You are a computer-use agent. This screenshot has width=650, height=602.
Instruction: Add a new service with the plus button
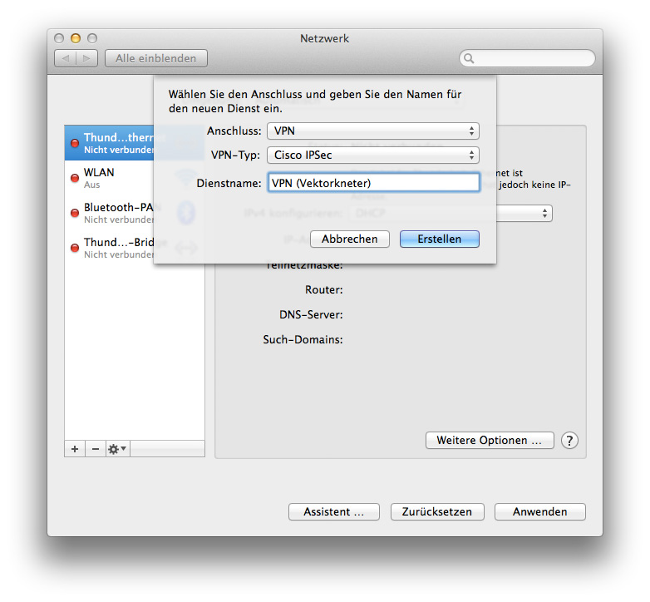pyautogui.click(x=75, y=449)
